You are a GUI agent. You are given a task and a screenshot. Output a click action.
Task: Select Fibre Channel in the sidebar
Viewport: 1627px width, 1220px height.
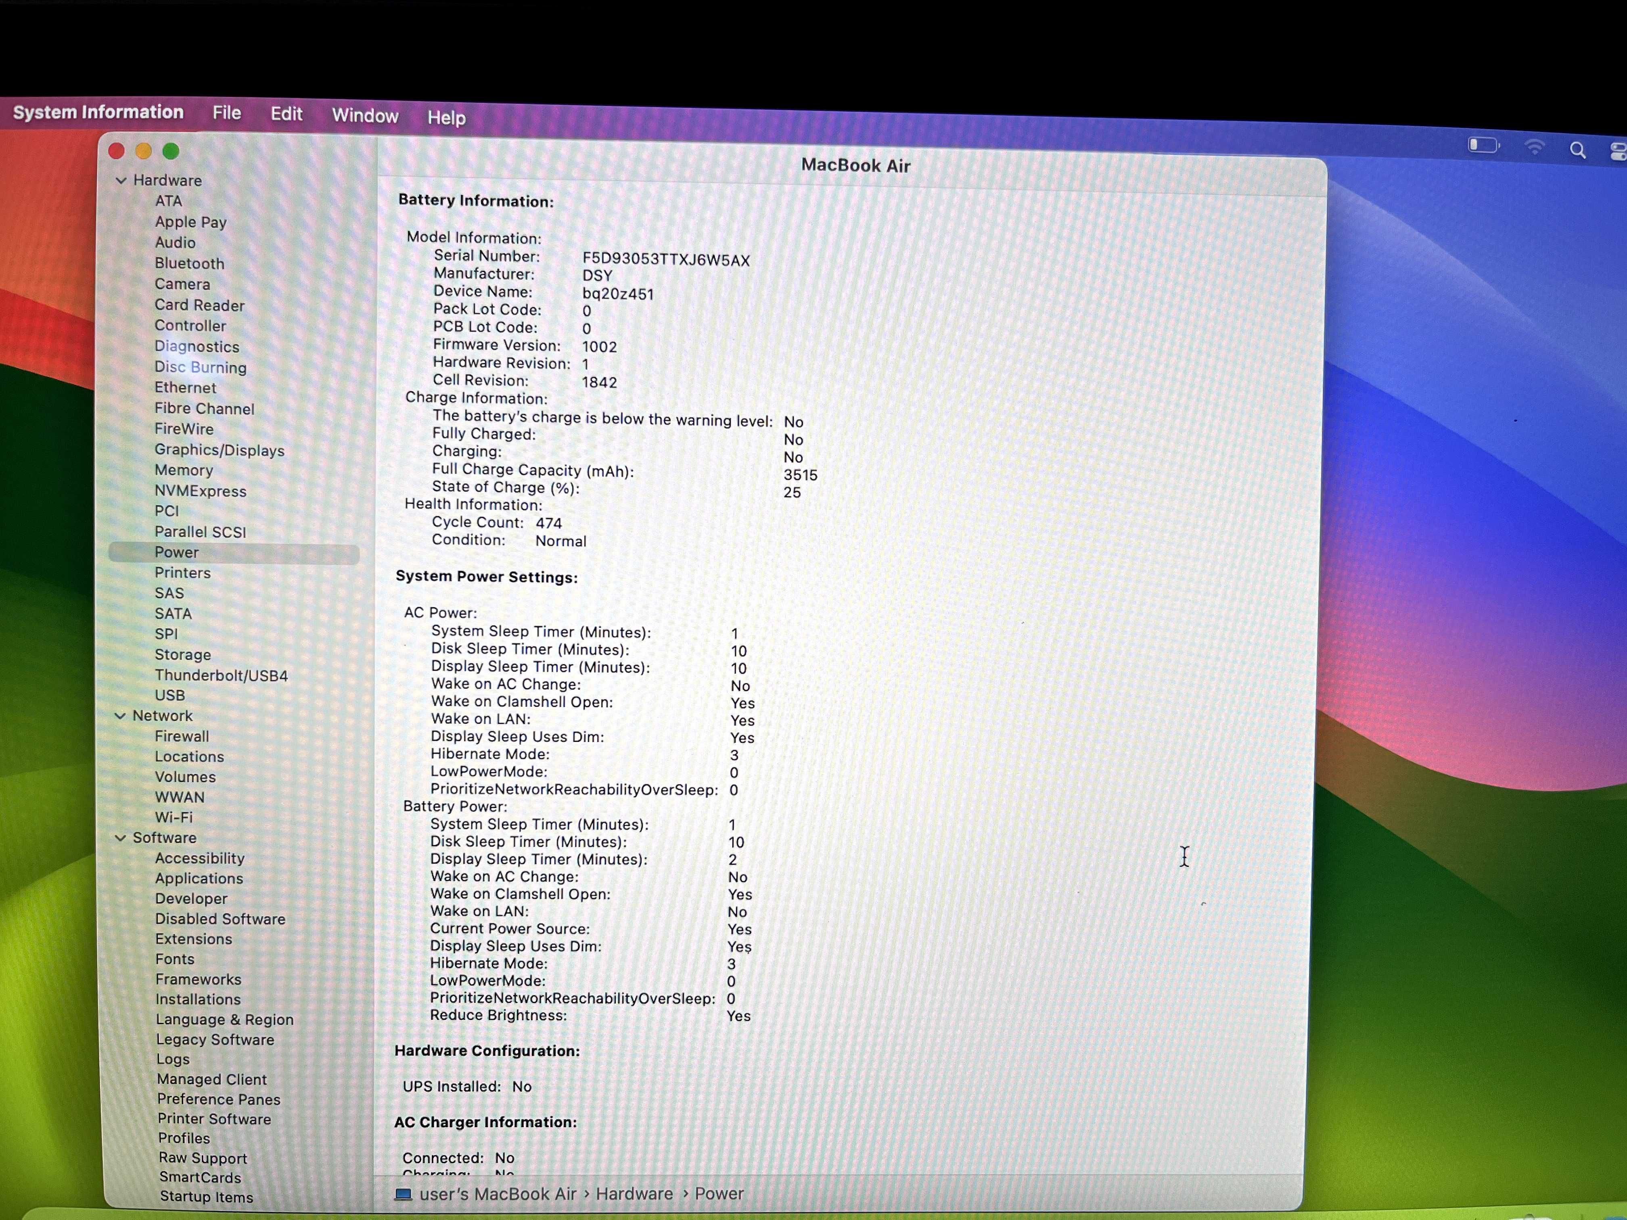click(204, 408)
